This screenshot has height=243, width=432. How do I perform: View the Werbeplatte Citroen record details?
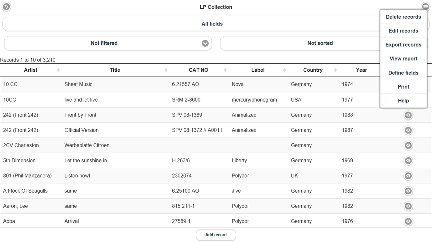[x=408, y=145]
